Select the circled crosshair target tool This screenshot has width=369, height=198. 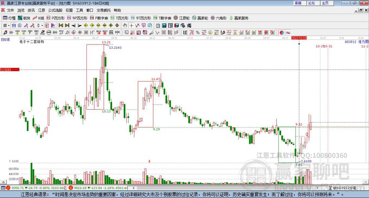[x=74, y=33]
